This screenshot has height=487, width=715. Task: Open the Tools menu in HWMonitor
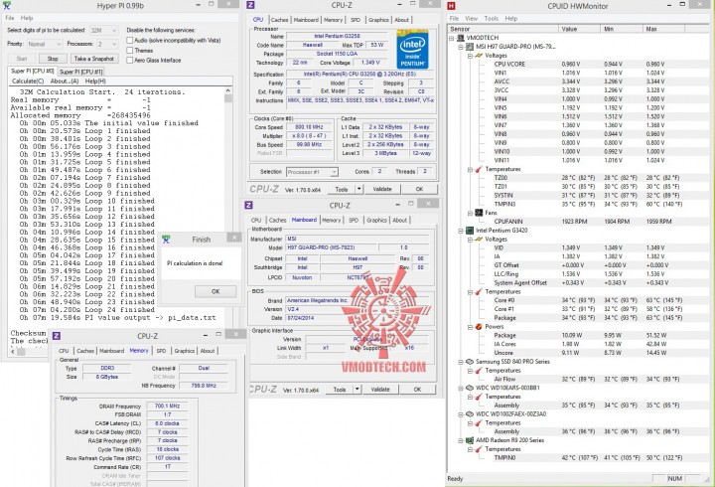(x=492, y=19)
